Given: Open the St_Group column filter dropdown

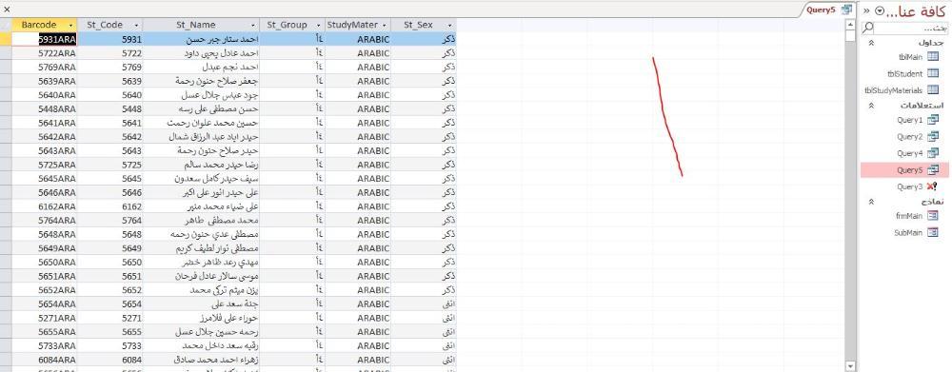Looking at the screenshot, I should [318, 25].
